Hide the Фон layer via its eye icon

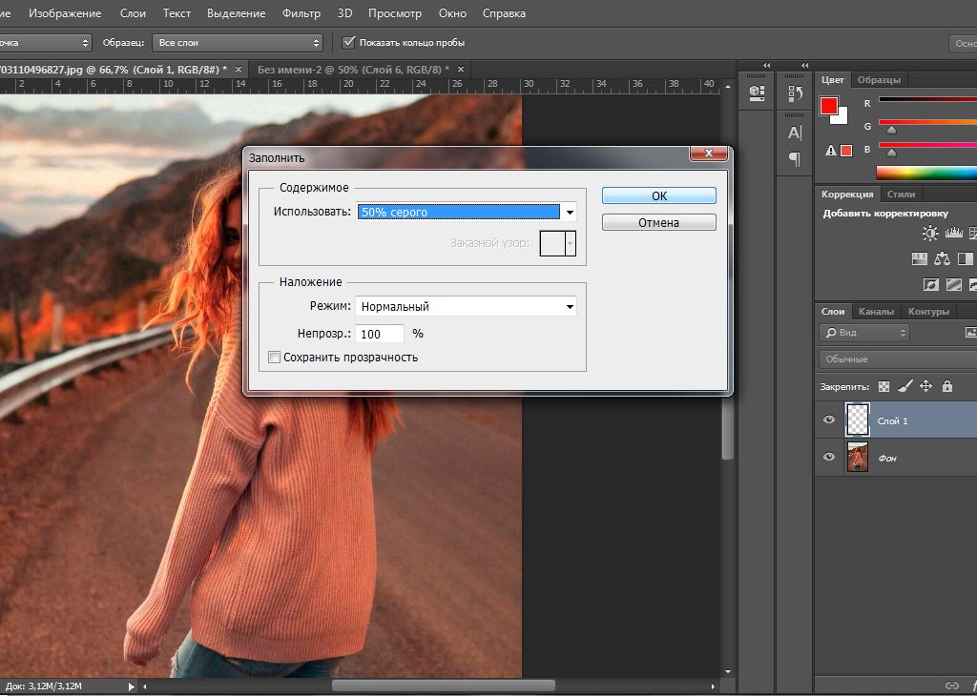[829, 458]
